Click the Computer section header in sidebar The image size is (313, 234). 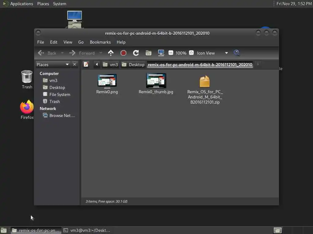[49, 74]
